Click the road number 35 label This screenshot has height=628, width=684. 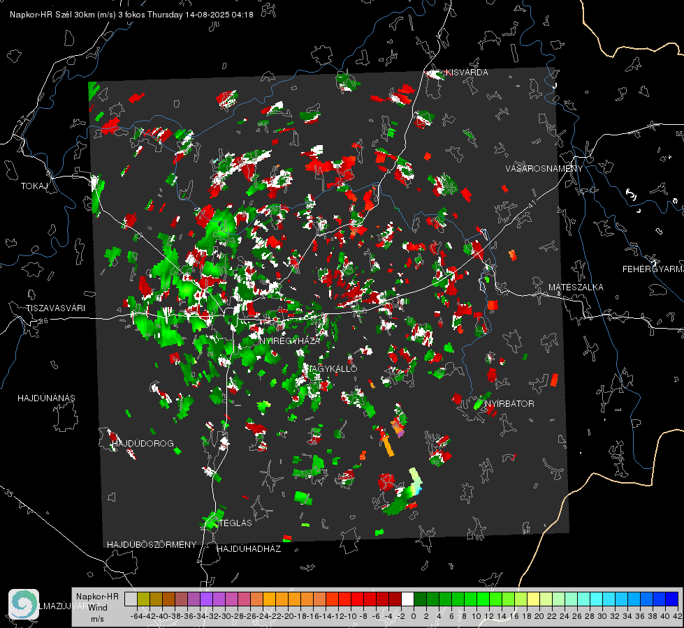(x=8, y=493)
